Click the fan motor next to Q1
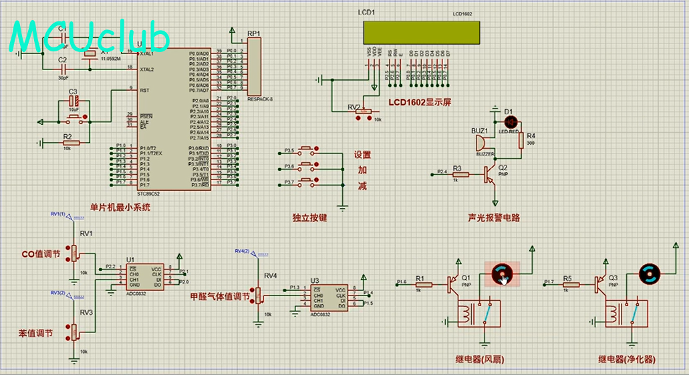 coord(503,272)
